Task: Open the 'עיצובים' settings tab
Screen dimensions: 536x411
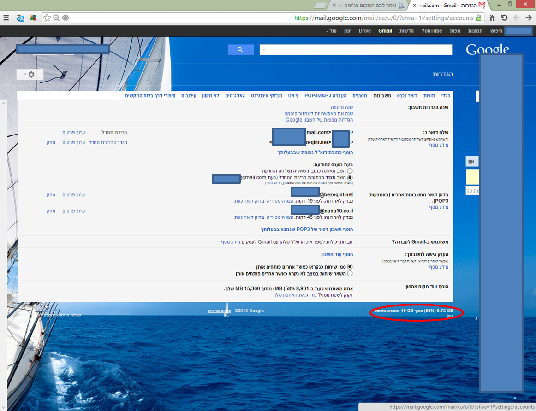Action: click(189, 95)
